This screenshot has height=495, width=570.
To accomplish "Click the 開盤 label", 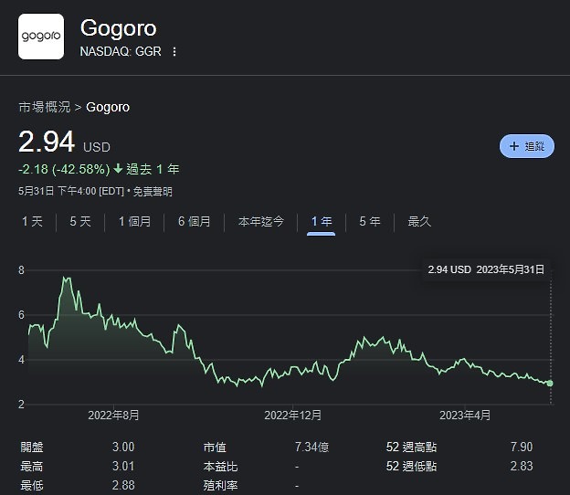I will 32,447.
